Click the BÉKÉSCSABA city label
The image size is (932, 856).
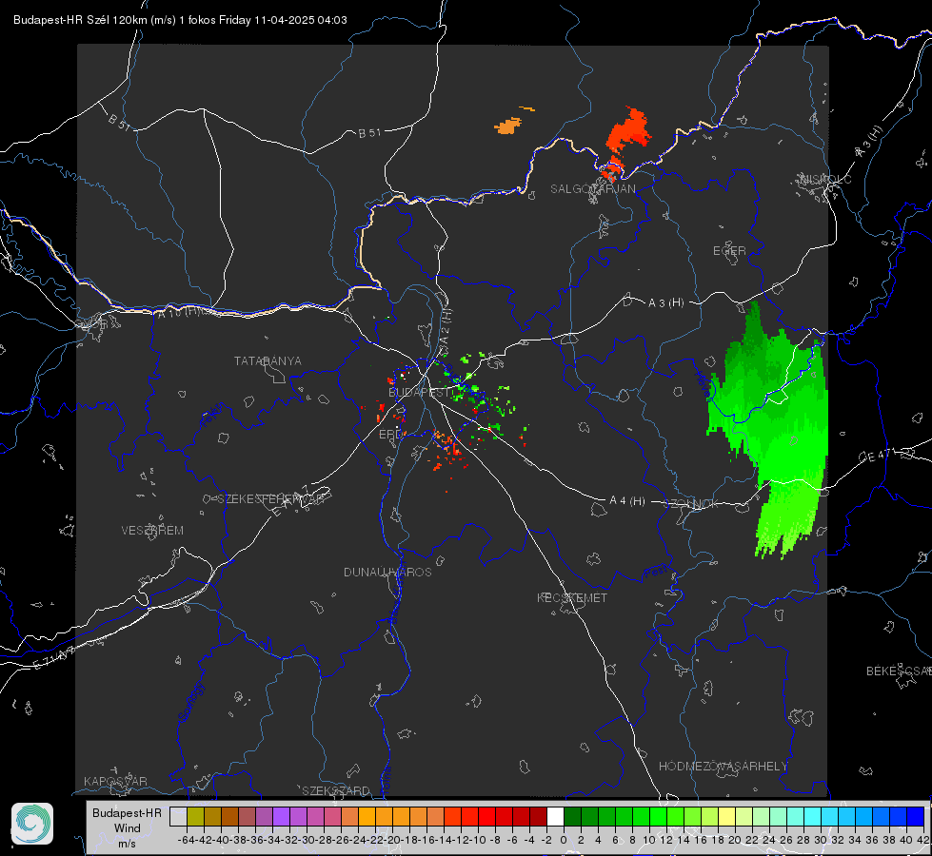[899, 671]
